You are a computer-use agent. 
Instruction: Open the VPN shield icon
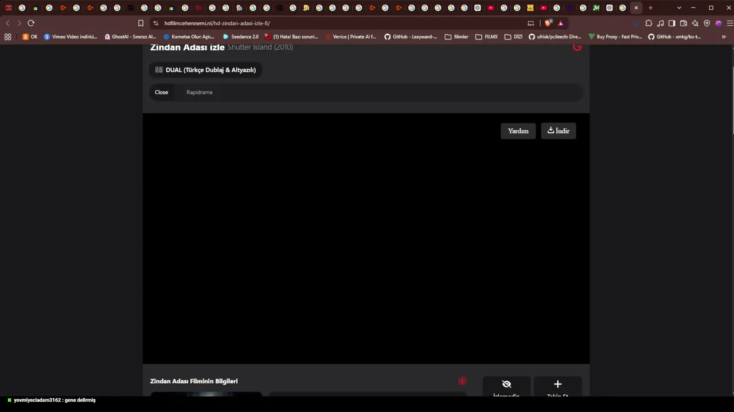coord(706,23)
